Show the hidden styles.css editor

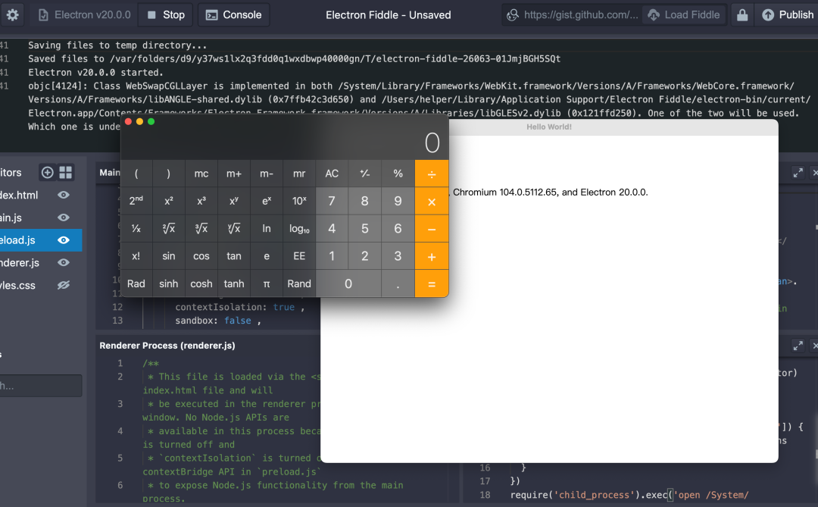coord(64,285)
